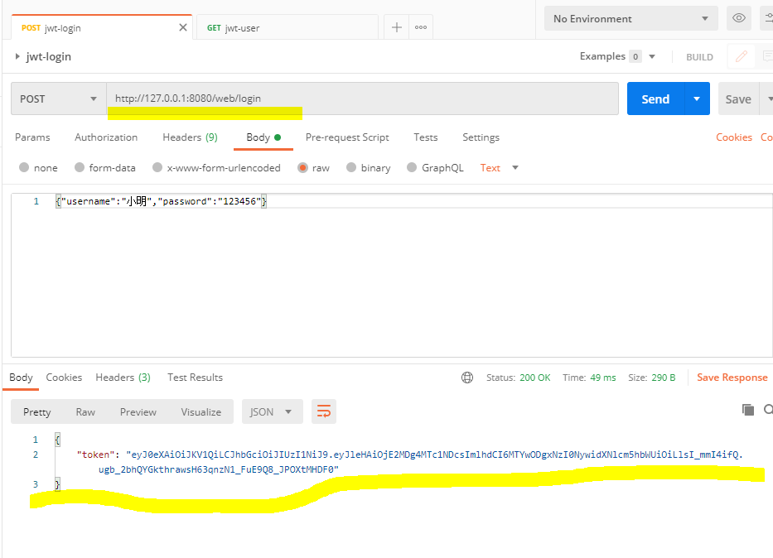Switch response view to Preview

[x=138, y=411]
